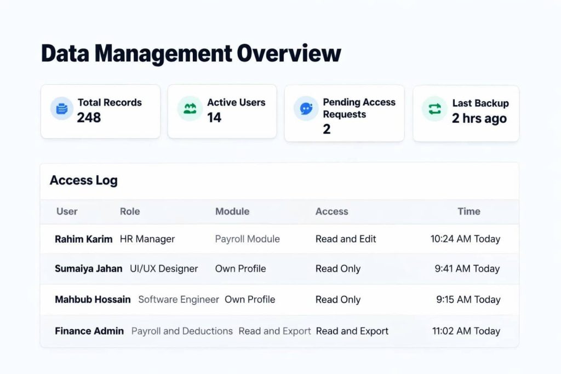Click the Last Backup label
The width and height of the screenshot is (561, 374).
(480, 103)
